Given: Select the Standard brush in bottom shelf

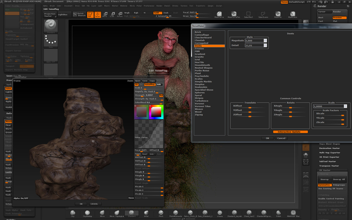Looking at the screenshot, I should pos(132,213).
